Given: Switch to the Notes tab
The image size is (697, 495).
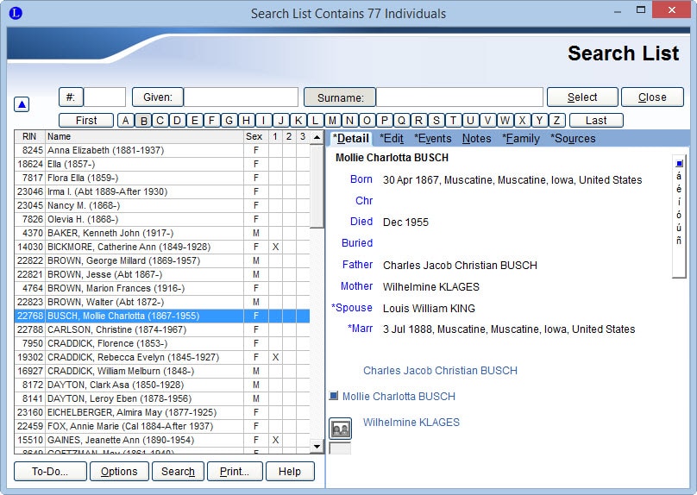Looking at the screenshot, I should pyautogui.click(x=476, y=139).
